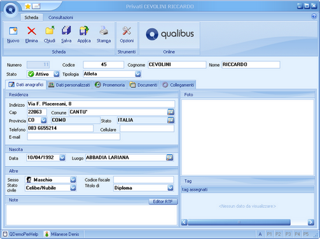320x239 pixels.
Task: Open Comune lookup search icon
Action: [x=170, y=112]
